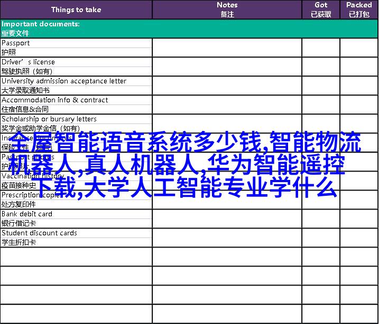Image resolution: width=379 pixels, height=324 pixels.
Task: Click the Packed cell in the Passport row
Action: [359, 47]
